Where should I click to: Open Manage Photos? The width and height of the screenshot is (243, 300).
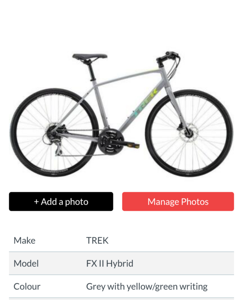tap(178, 202)
